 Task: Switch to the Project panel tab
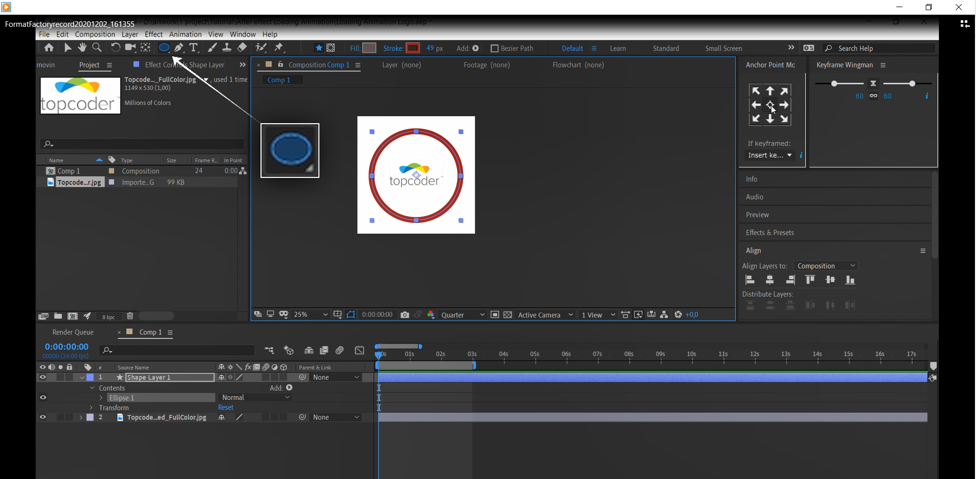pos(89,65)
